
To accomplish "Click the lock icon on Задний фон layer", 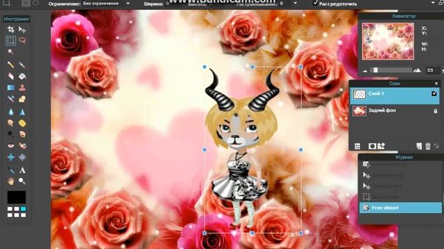I will click(x=436, y=111).
